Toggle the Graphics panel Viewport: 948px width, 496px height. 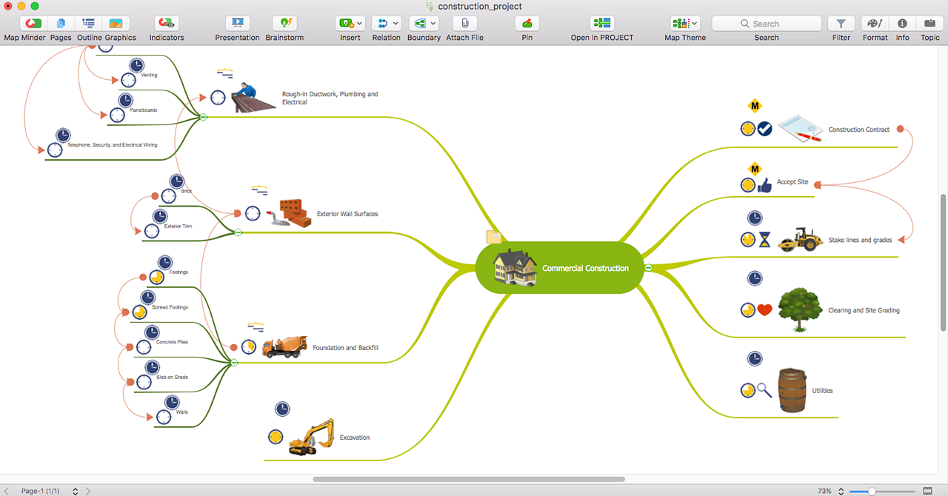click(x=116, y=24)
